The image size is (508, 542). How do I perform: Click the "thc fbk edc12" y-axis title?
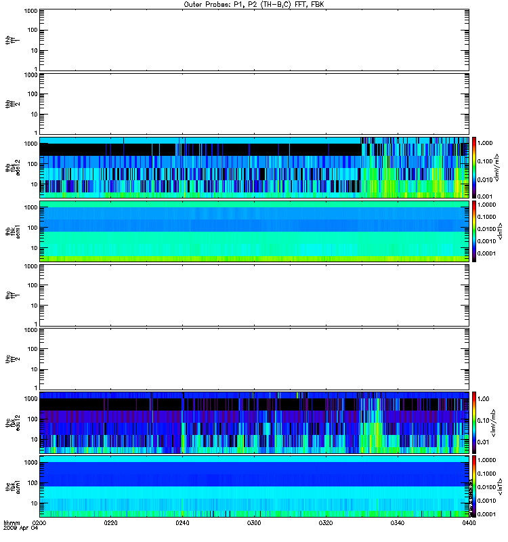(x=12, y=422)
